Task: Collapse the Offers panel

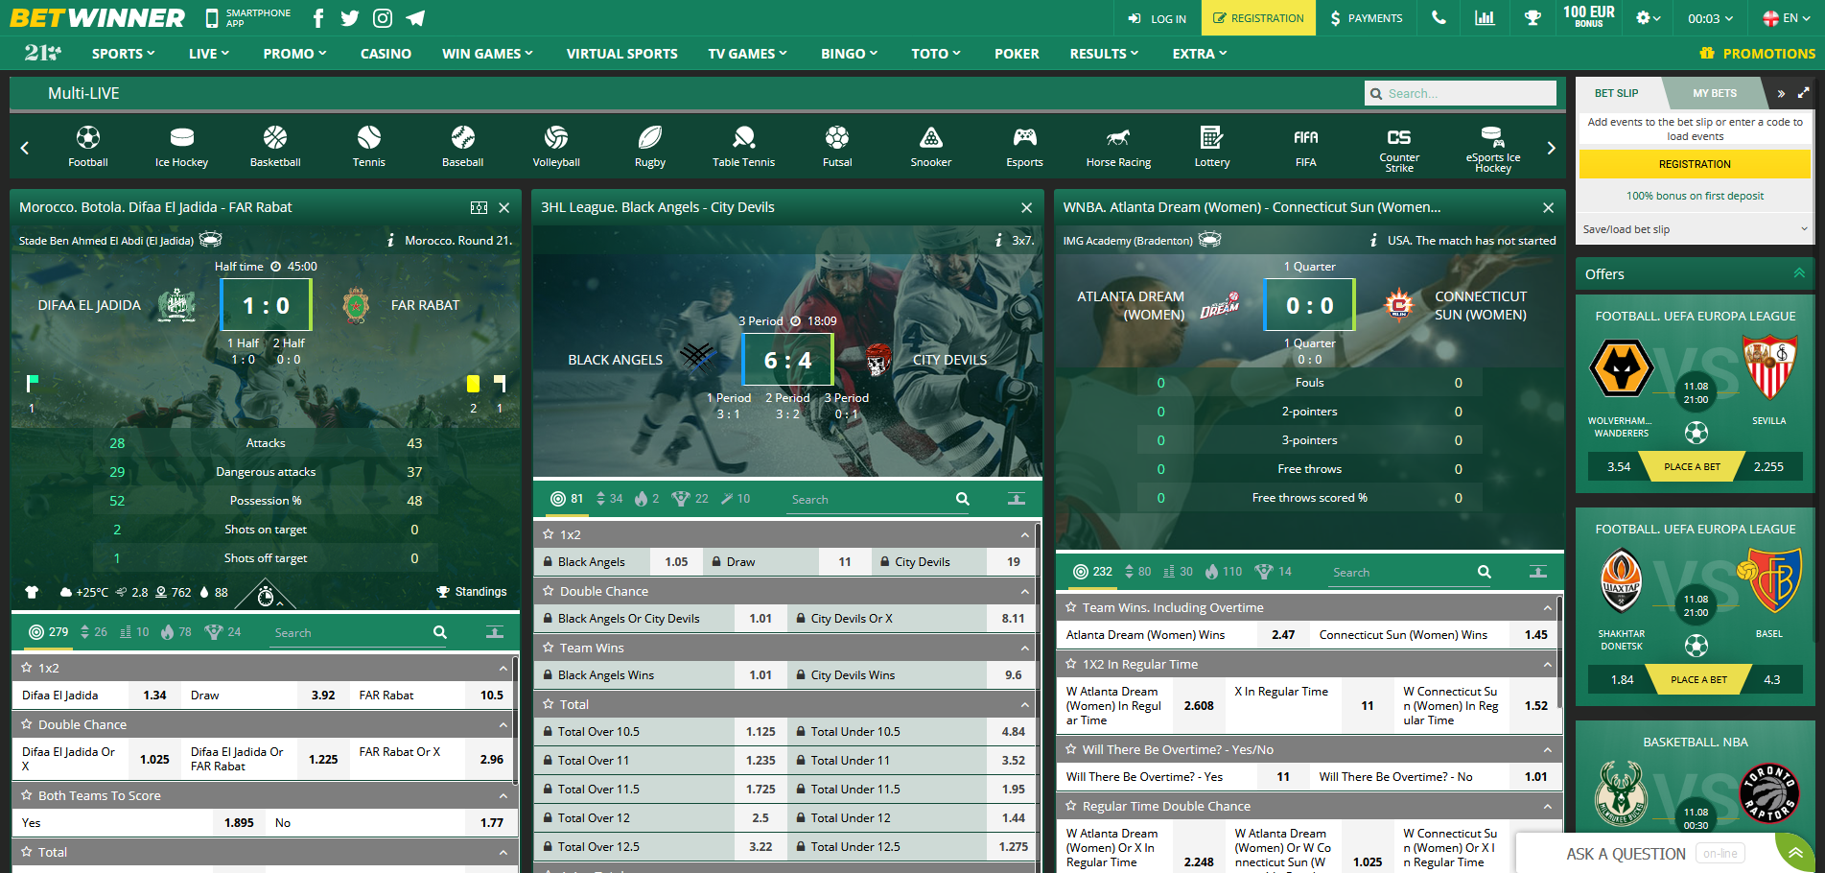Action: [x=1799, y=273]
